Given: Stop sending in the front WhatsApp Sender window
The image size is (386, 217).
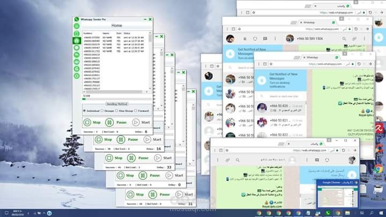Looking at the screenshot, I should point(92,122).
